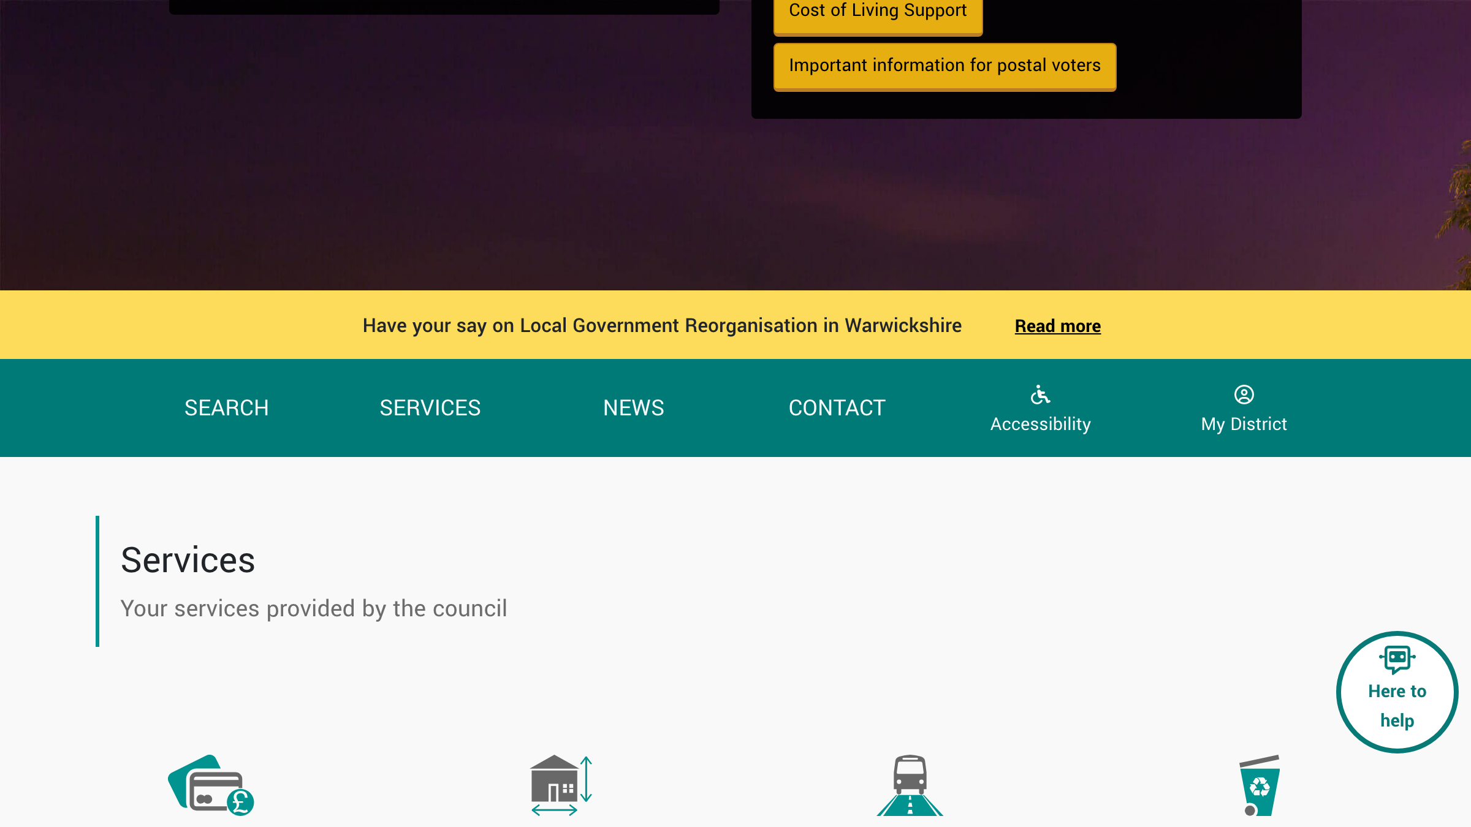Follow the Read more link
1471x827 pixels.
pos(1057,326)
